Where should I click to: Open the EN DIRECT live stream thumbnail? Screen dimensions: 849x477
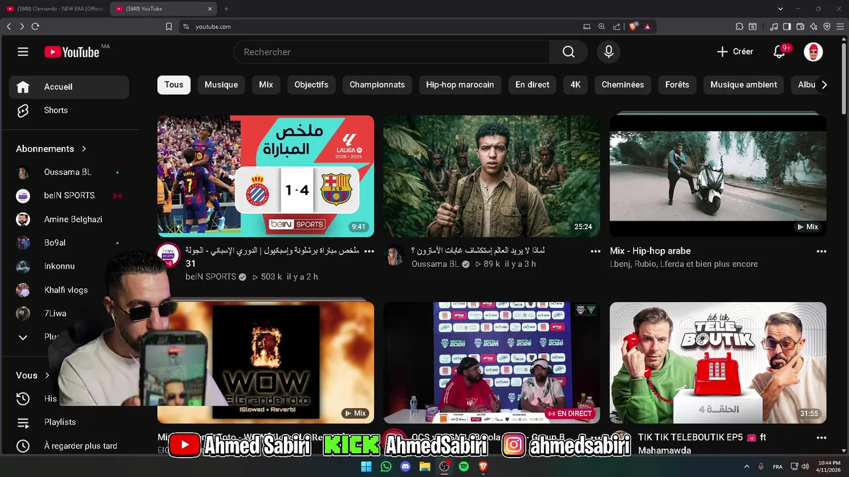point(491,363)
